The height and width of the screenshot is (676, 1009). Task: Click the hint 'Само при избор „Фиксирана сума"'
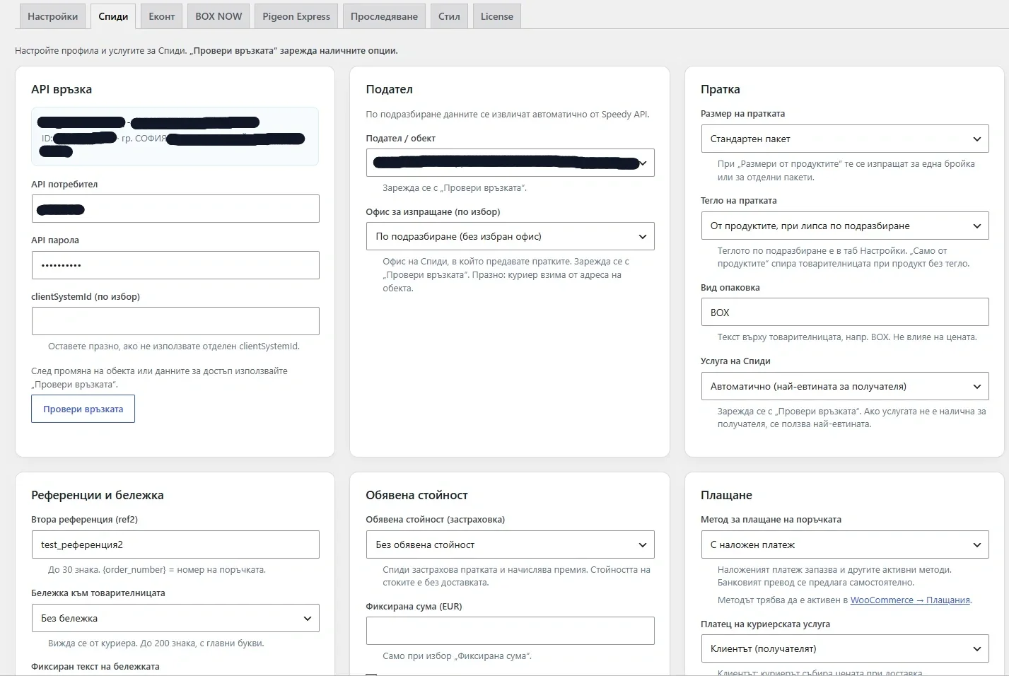click(x=457, y=656)
